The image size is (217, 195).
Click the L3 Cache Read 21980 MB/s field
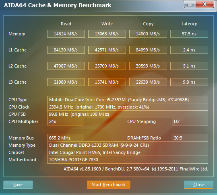point(66,82)
